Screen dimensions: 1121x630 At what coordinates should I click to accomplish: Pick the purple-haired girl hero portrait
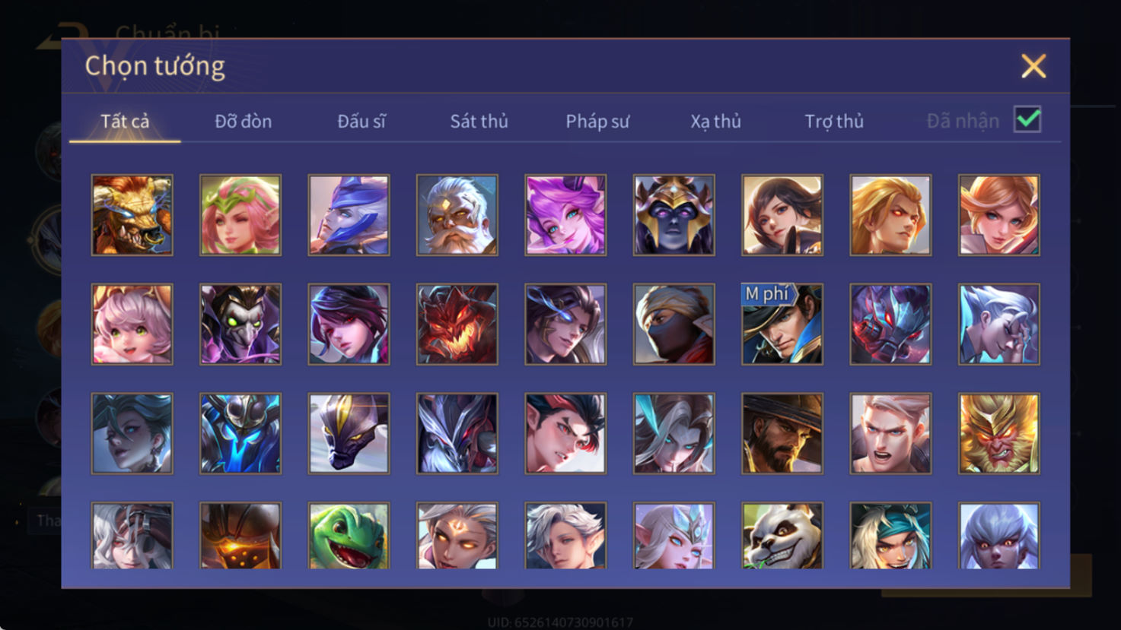(565, 215)
